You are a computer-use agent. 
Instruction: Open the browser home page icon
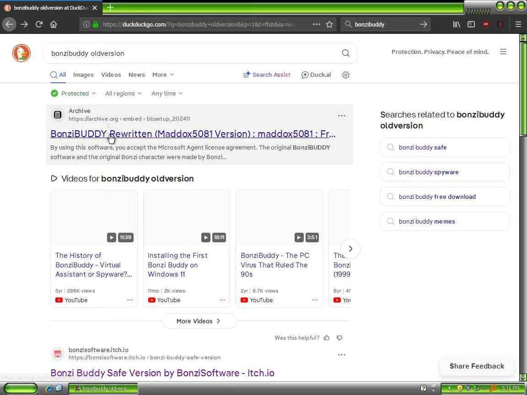54,24
